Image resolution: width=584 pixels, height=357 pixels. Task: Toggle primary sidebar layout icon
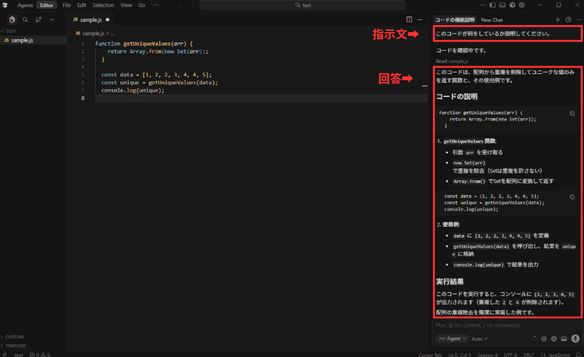click(492, 5)
